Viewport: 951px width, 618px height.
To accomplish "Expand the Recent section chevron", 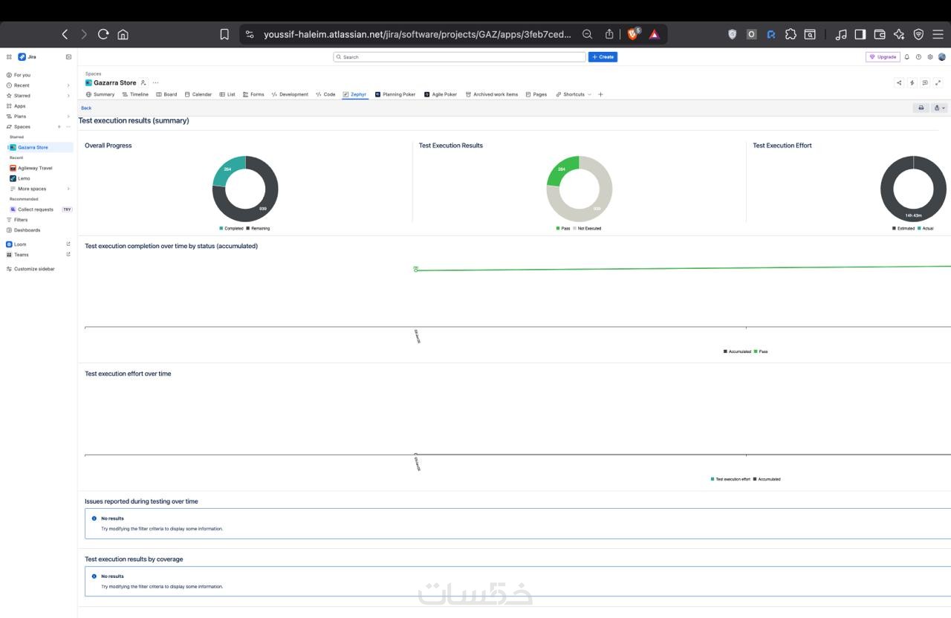I will pyautogui.click(x=68, y=85).
